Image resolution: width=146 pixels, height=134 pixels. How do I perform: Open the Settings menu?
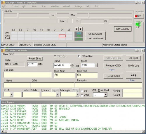click(x=78, y=6)
